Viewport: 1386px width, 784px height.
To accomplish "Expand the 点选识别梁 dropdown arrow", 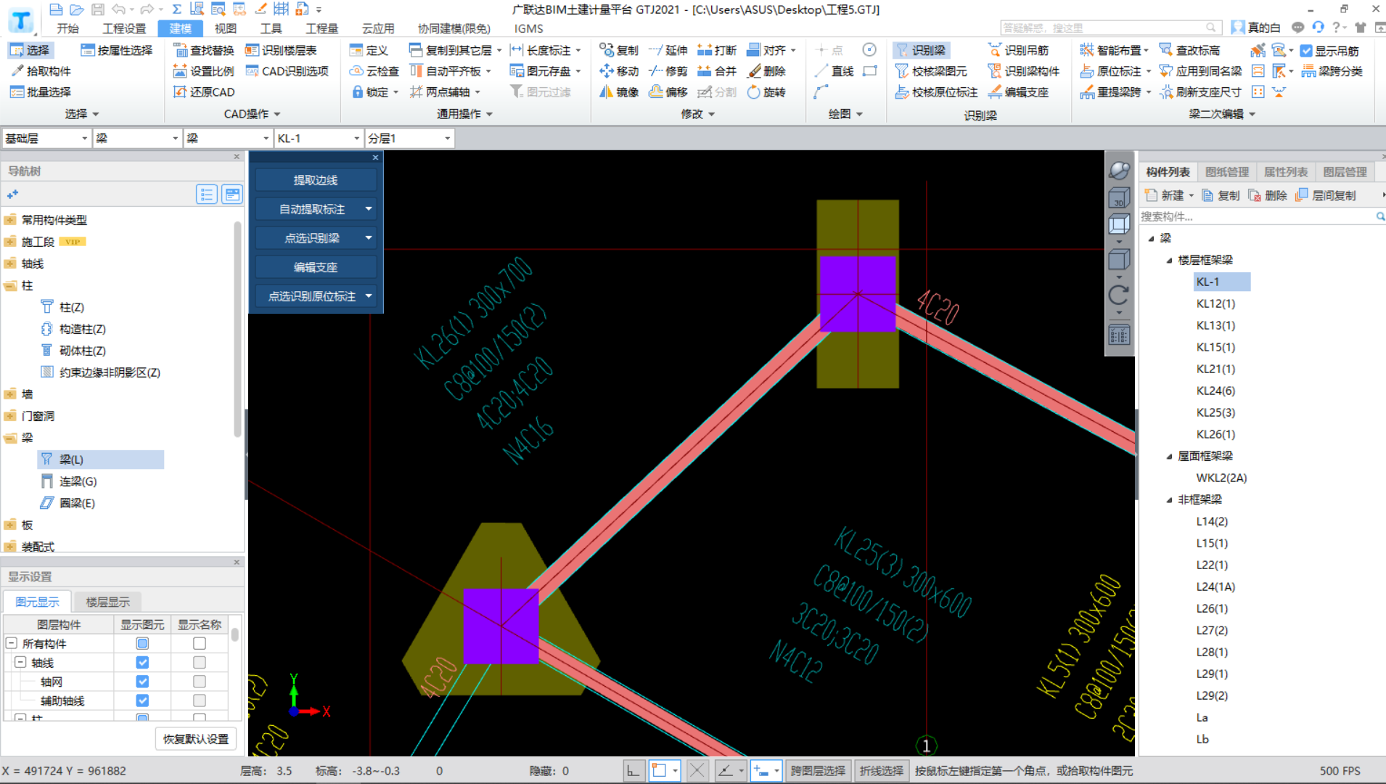I will [x=369, y=238].
